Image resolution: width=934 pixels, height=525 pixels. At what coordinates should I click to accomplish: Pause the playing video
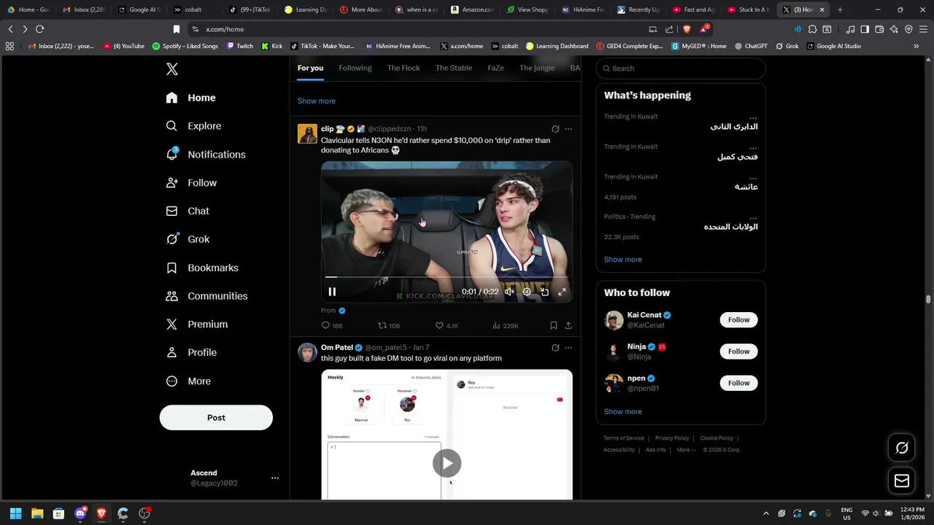click(x=332, y=292)
